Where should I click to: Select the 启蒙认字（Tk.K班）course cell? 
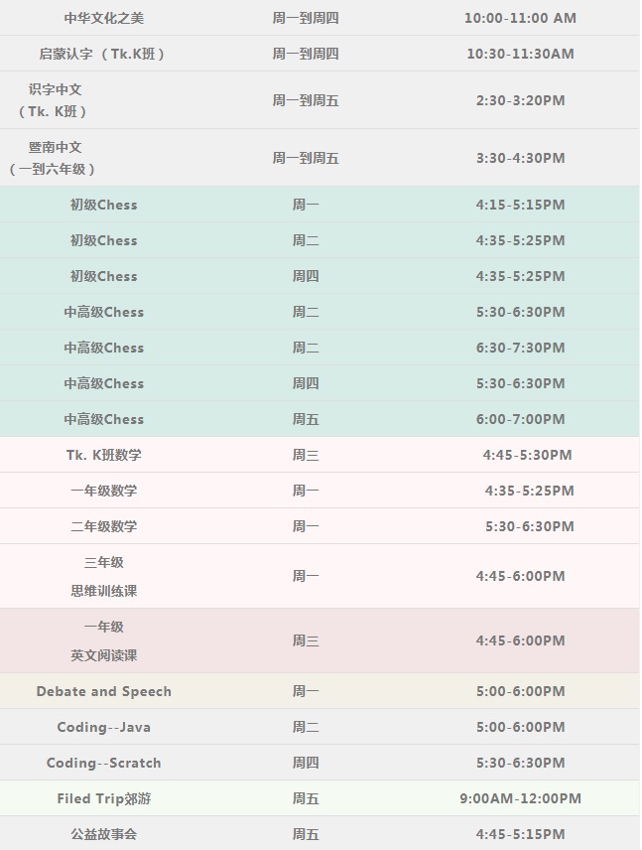tap(103, 54)
